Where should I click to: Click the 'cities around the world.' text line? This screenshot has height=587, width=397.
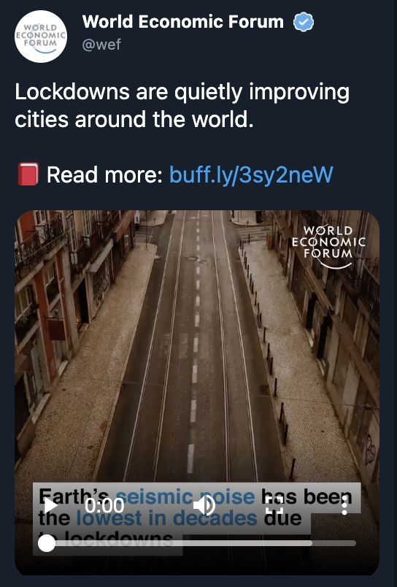coord(134,120)
